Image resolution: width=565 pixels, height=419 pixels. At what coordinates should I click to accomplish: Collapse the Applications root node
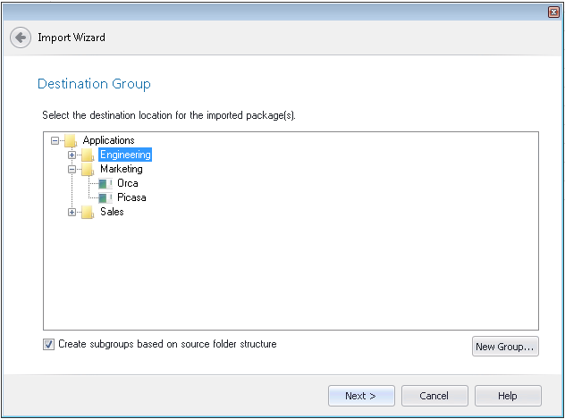tap(55, 140)
